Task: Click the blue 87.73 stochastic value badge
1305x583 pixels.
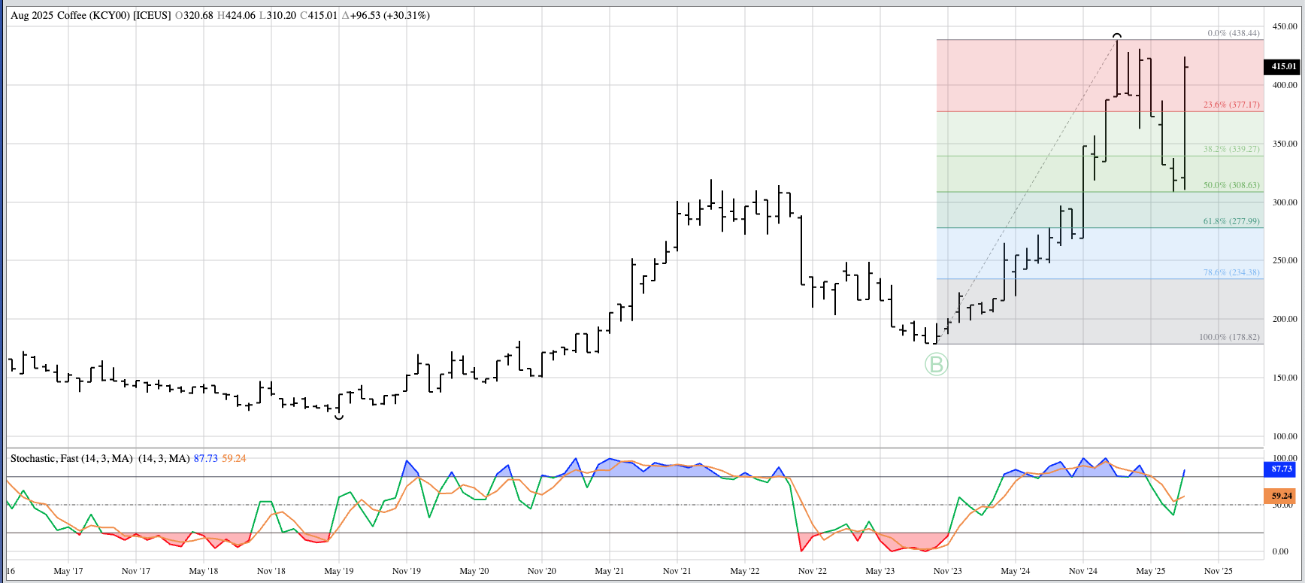Action: (1281, 469)
